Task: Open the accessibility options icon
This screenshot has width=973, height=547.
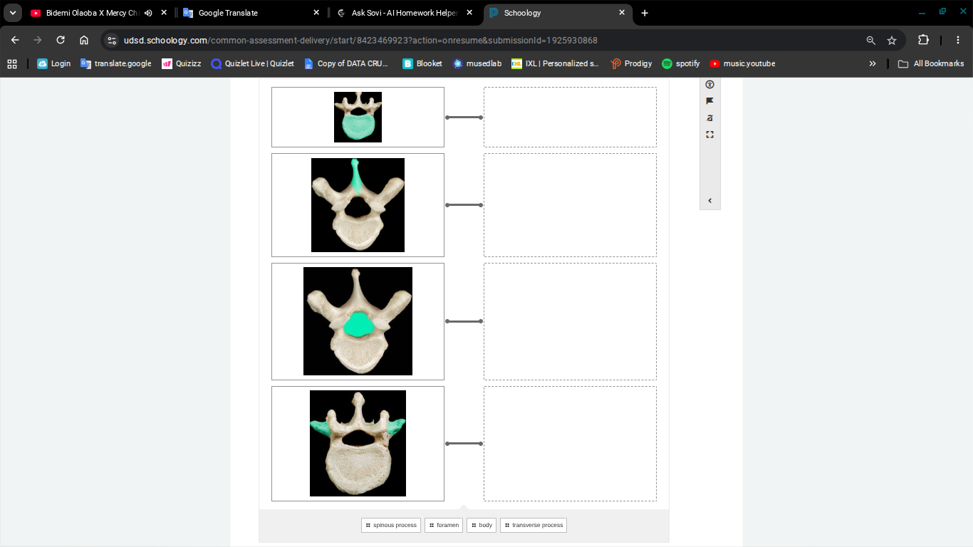Action: coord(709,85)
